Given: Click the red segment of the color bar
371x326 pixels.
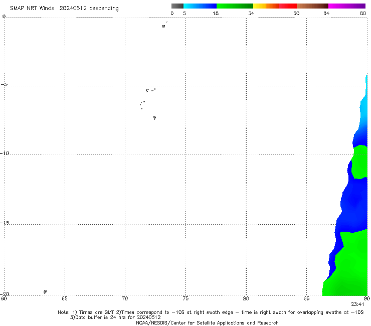Looking at the screenshot, I should [x=288, y=6].
